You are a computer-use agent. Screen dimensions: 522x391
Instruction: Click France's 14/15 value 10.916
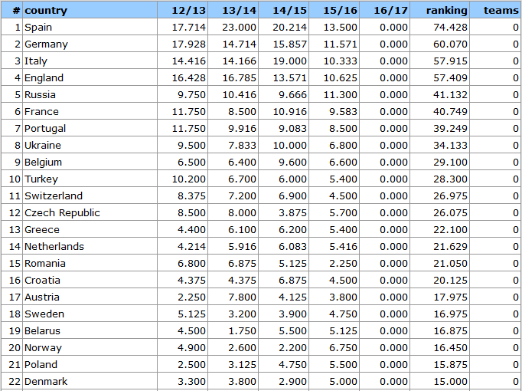pos(289,111)
